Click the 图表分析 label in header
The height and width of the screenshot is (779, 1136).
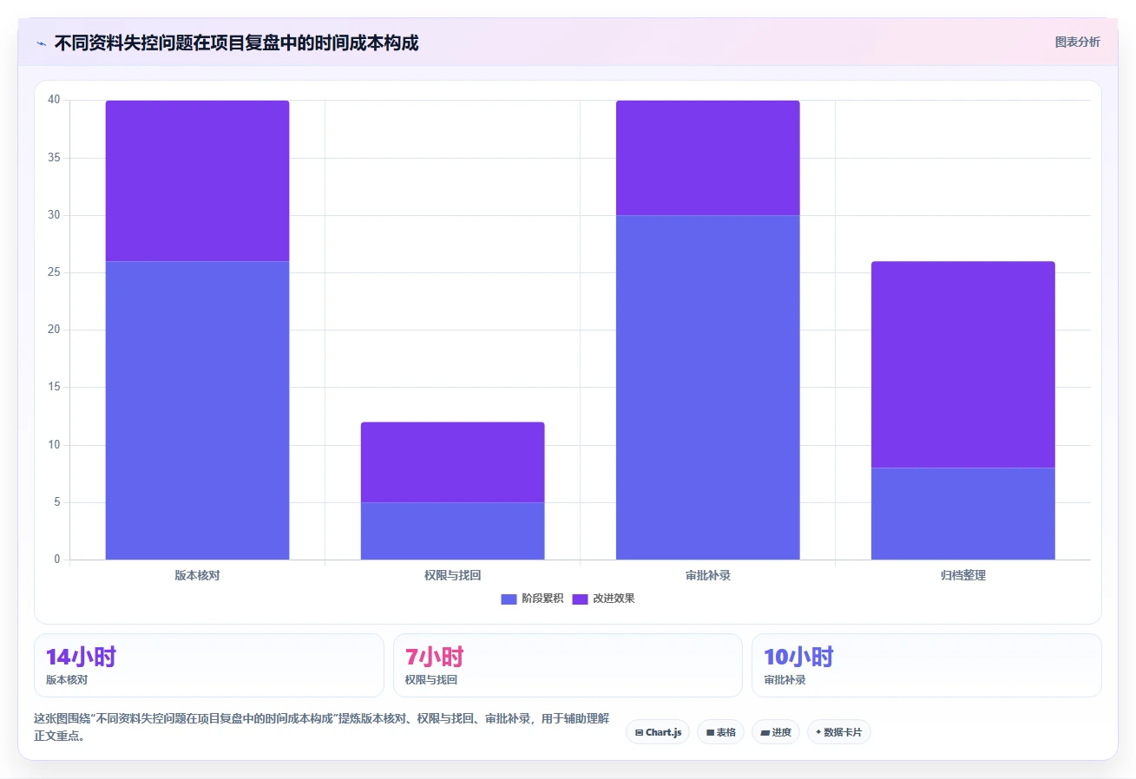[x=1077, y=43]
